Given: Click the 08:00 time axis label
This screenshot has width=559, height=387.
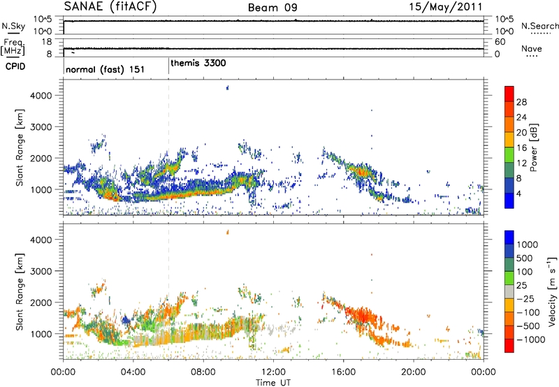Looking at the screenshot, I should point(203,372).
